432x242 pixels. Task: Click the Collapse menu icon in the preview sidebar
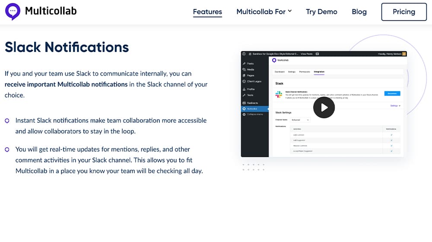244,115
